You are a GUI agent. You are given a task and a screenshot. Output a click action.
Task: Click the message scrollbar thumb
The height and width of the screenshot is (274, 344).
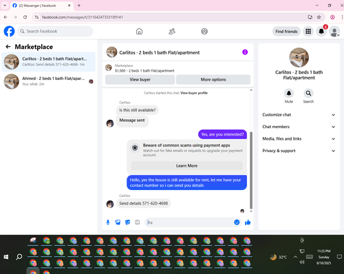pos(251,170)
